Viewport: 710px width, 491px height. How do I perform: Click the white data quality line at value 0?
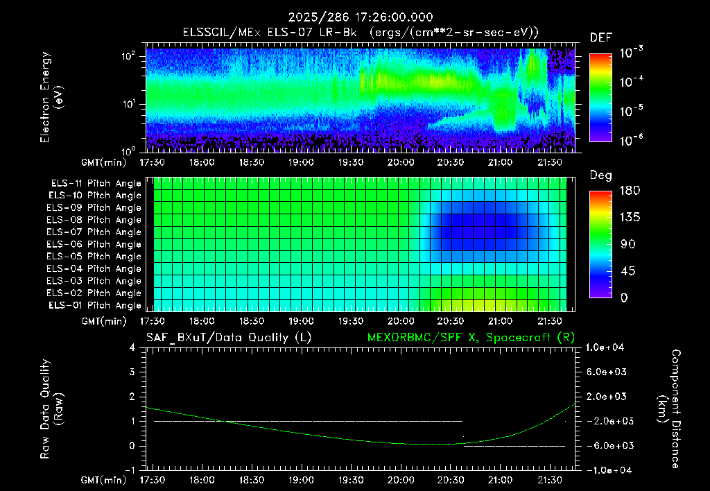point(514,446)
